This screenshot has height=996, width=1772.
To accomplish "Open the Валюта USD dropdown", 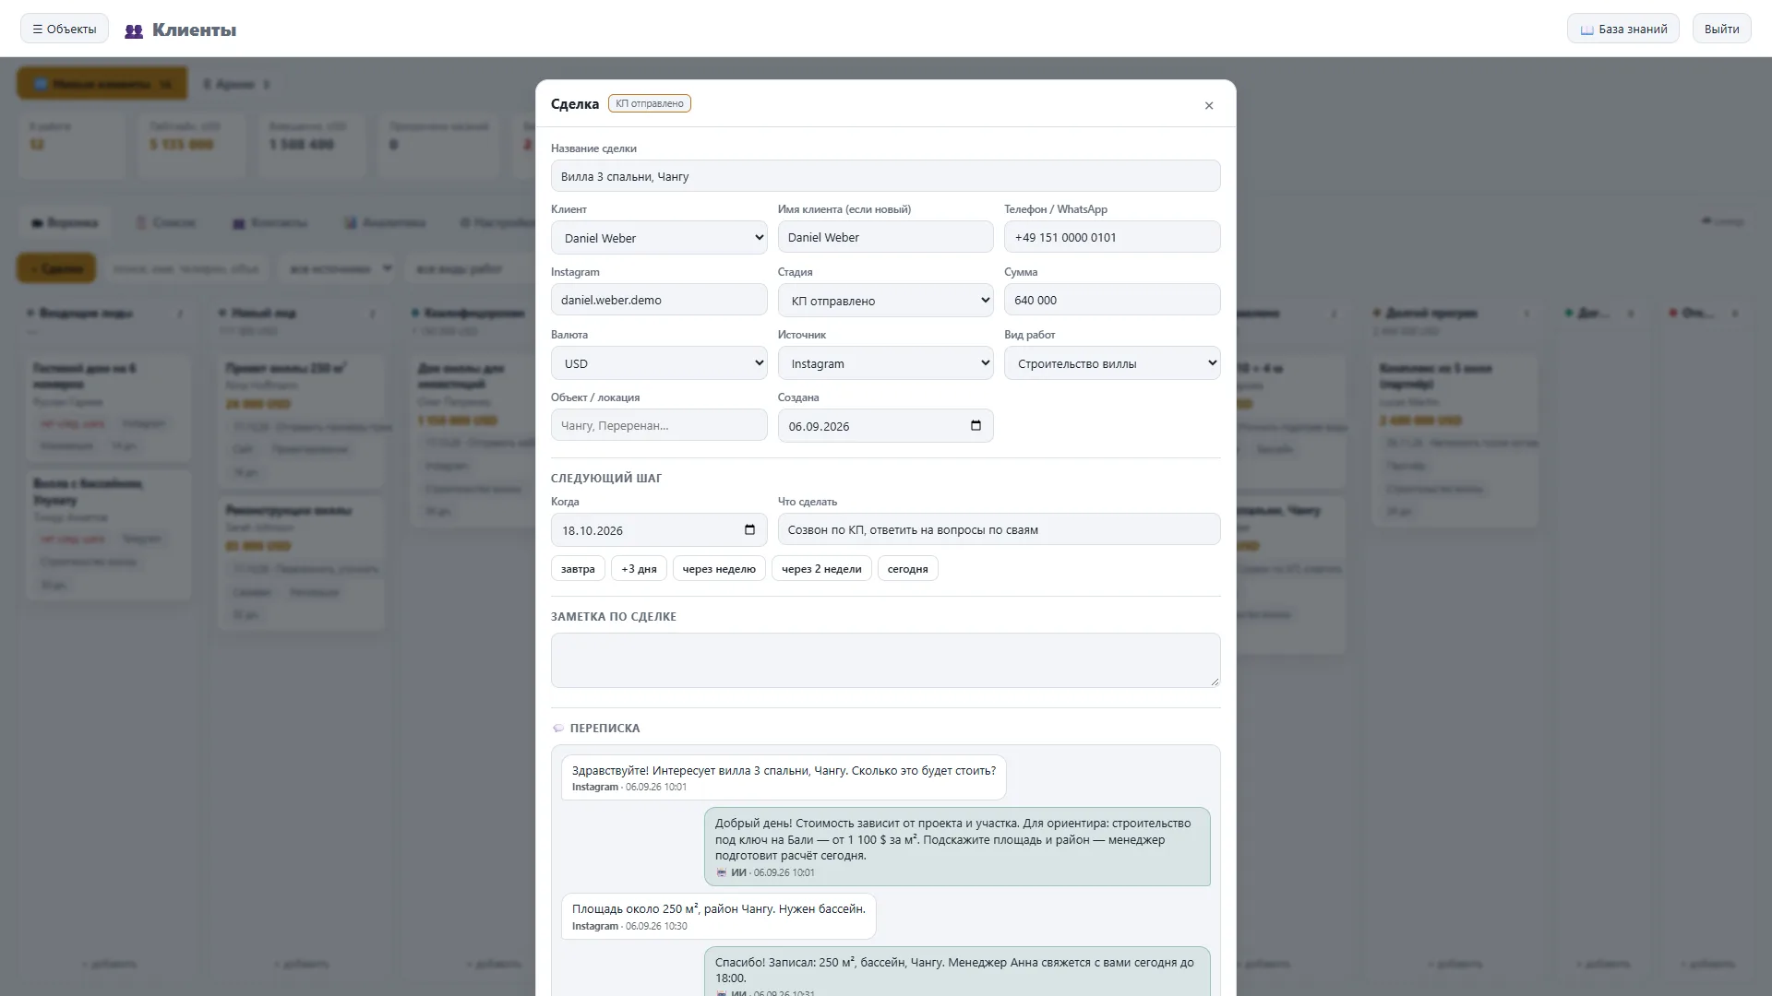I will coord(659,363).
